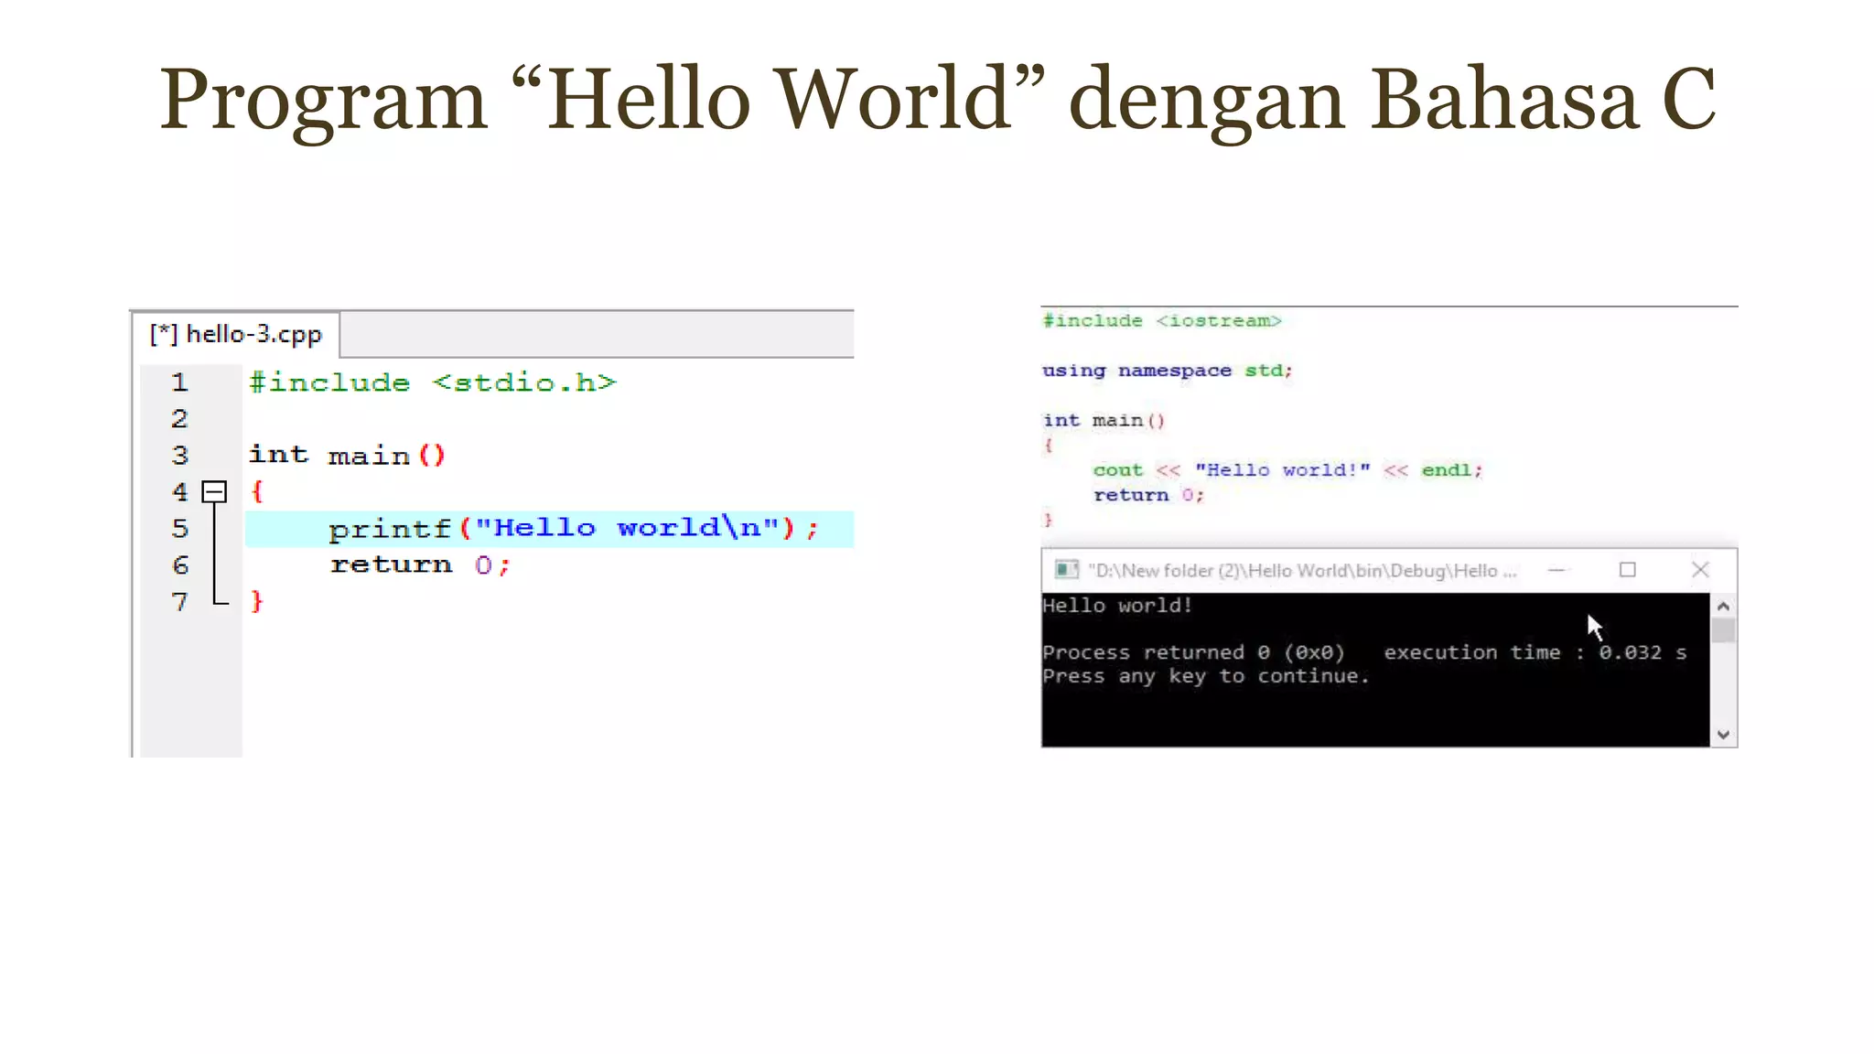
Task: Click line number 1 in the gutter
Action: click(179, 382)
